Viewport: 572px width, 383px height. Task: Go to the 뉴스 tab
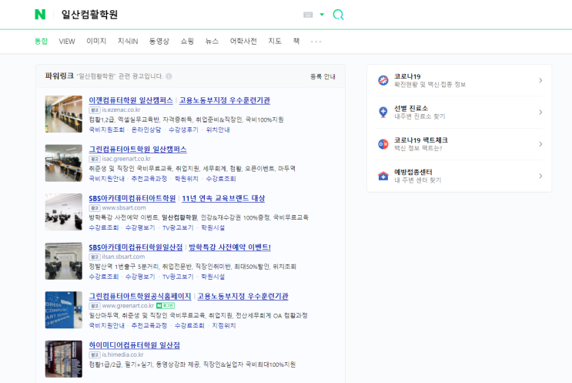212,42
